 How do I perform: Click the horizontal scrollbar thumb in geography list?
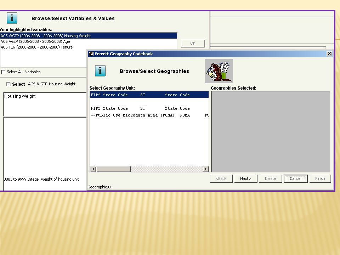[113, 169]
